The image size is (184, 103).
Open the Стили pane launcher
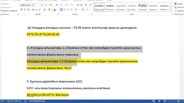pyautogui.click(x=172, y=14)
